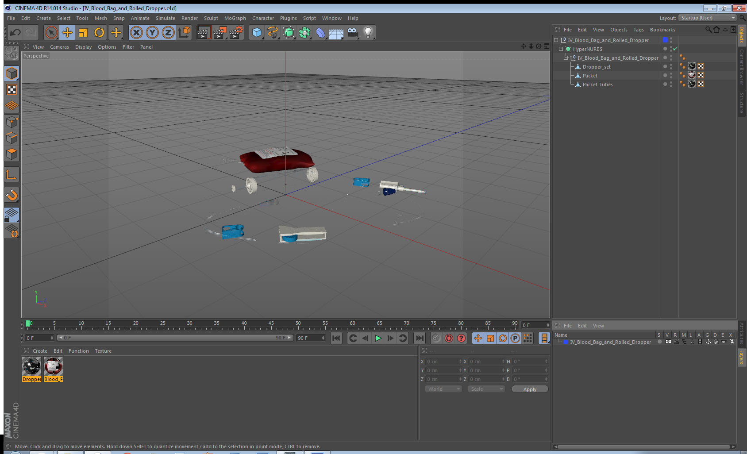Click the coordinate system icon
Image resolution: width=747 pixels, height=454 pixels.
[184, 32]
